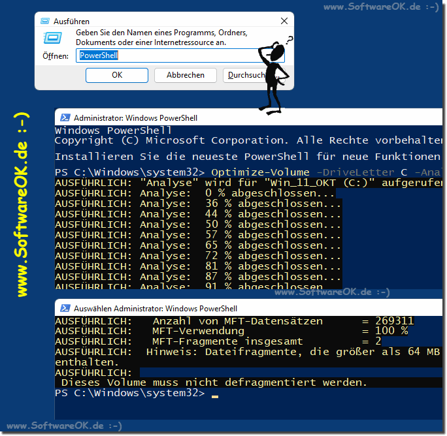Click the line 'Analyse: 87 % abgeschlossen'
The image size is (447, 436).
click(198, 277)
